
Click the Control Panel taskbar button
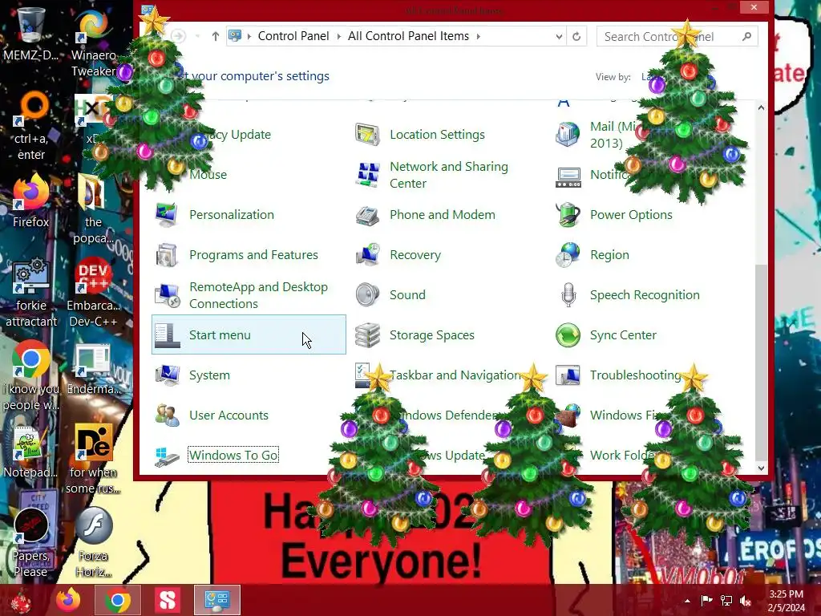tap(216, 600)
